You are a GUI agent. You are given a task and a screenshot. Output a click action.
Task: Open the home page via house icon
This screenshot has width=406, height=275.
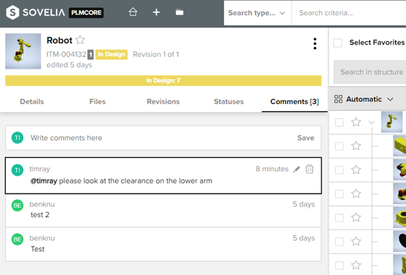pyautogui.click(x=133, y=12)
